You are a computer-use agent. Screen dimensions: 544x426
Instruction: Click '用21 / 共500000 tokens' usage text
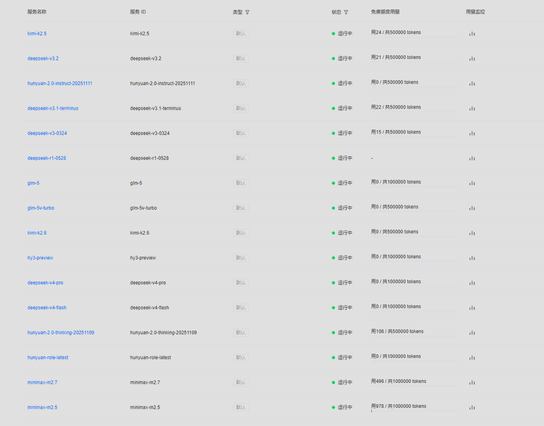tap(396, 58)
